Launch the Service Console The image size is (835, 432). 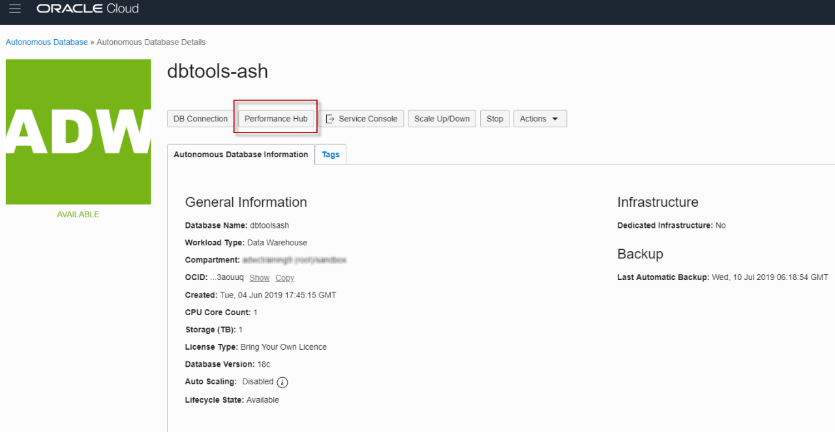[x=361, y=119]
